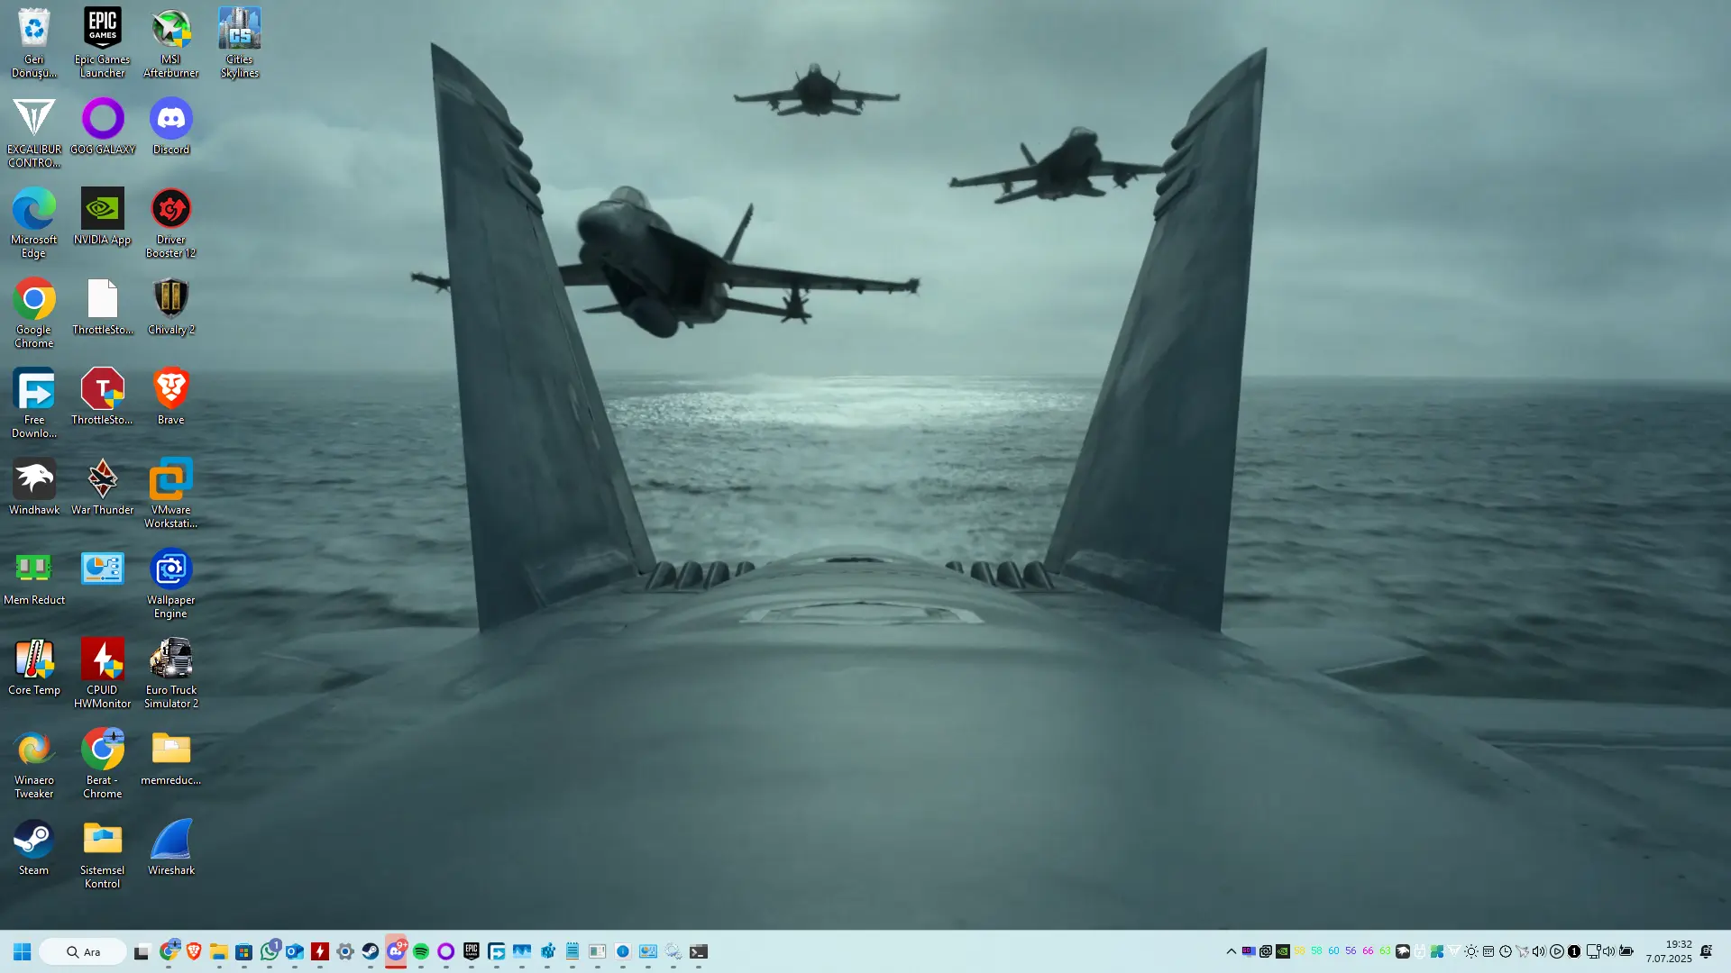Select the Microsoft Edge desktop icon

[x=34, y=223]
